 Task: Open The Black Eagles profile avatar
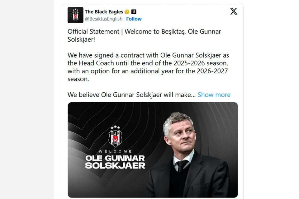pyautogui.click(x=75, y=15)
